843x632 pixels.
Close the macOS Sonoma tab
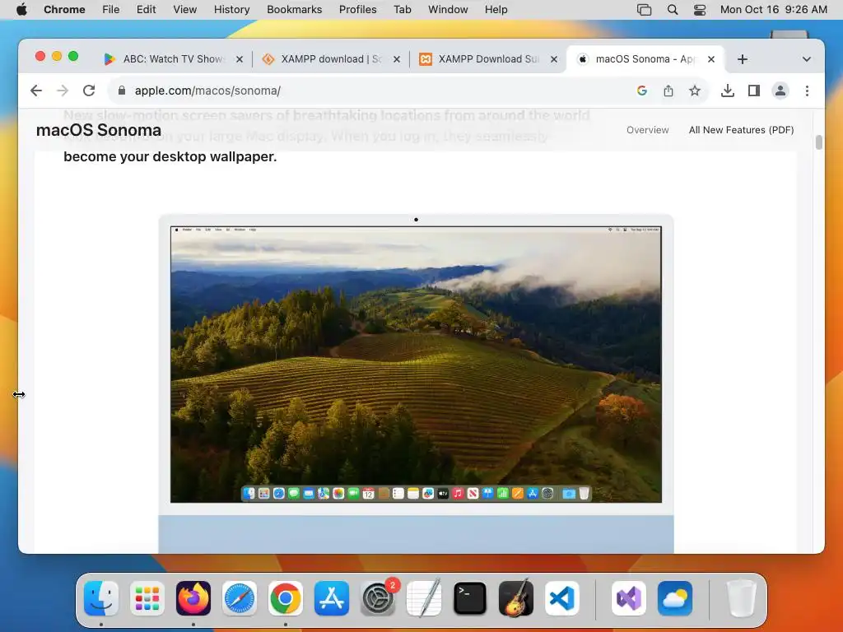point(711,59)
